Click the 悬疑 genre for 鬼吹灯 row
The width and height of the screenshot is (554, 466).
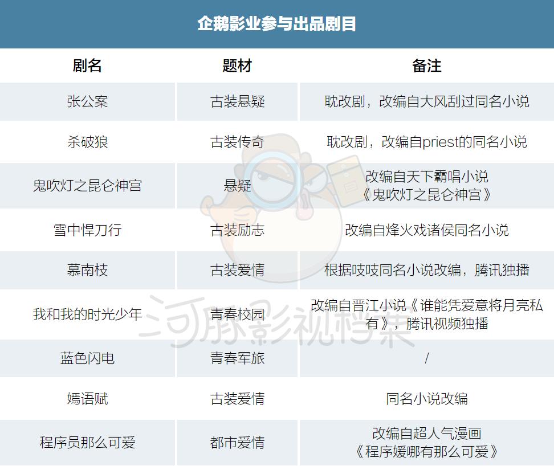click(x=237, y=186)
